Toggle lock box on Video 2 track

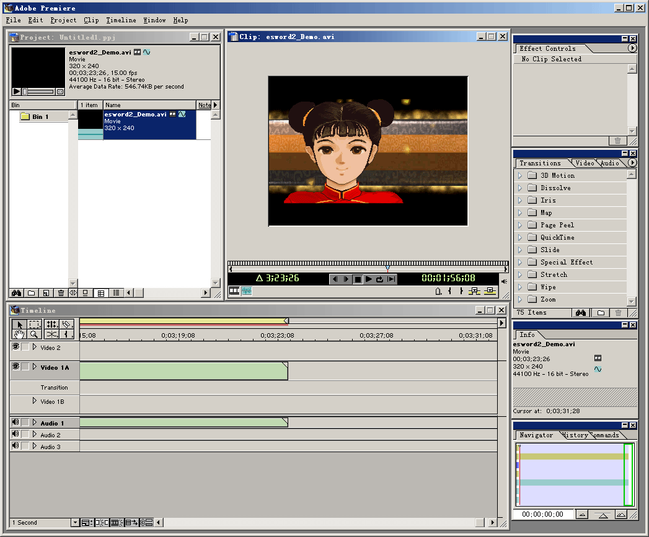[x=25, y=347]
